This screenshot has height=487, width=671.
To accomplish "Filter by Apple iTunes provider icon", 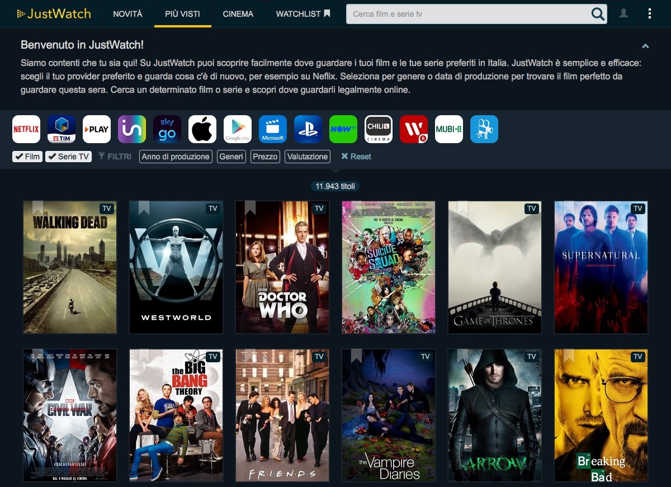I will point(202,129).
